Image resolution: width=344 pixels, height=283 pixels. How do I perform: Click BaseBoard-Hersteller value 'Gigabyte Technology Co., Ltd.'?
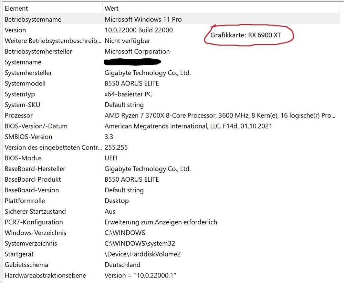click(148, 169)
